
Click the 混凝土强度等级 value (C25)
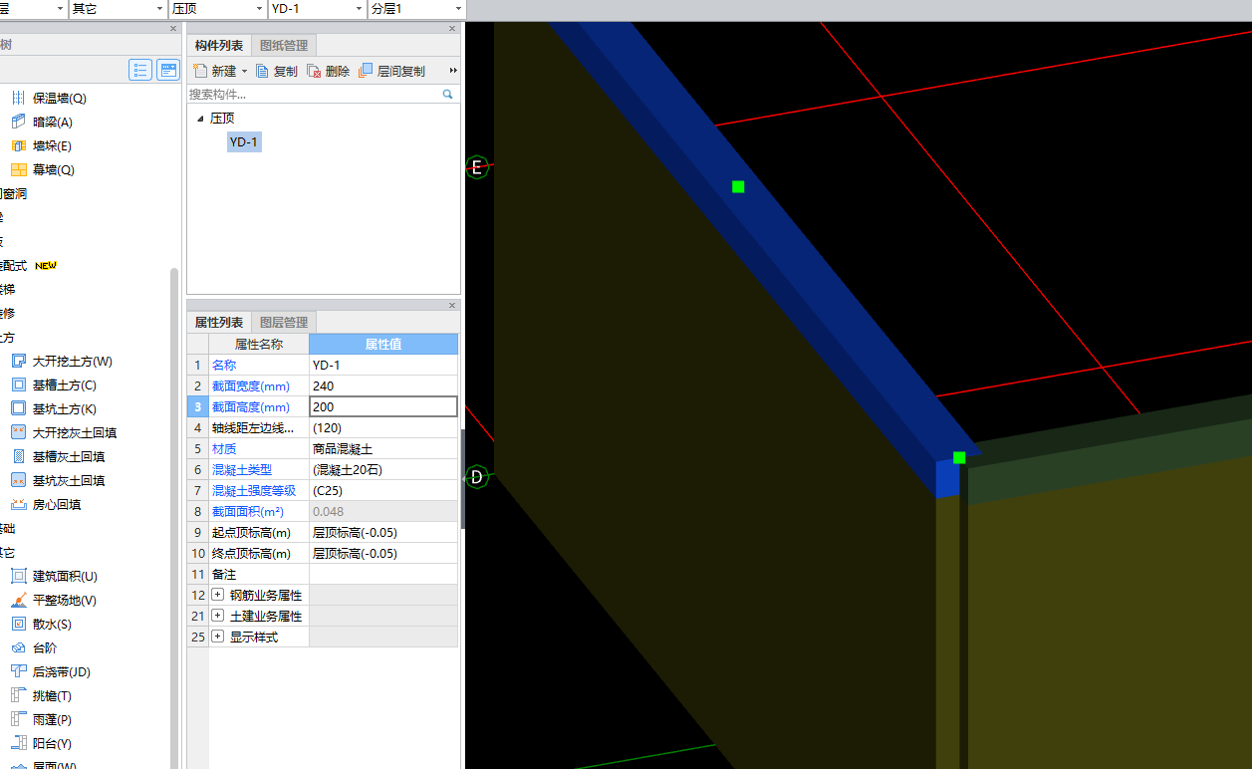point(383,490)
